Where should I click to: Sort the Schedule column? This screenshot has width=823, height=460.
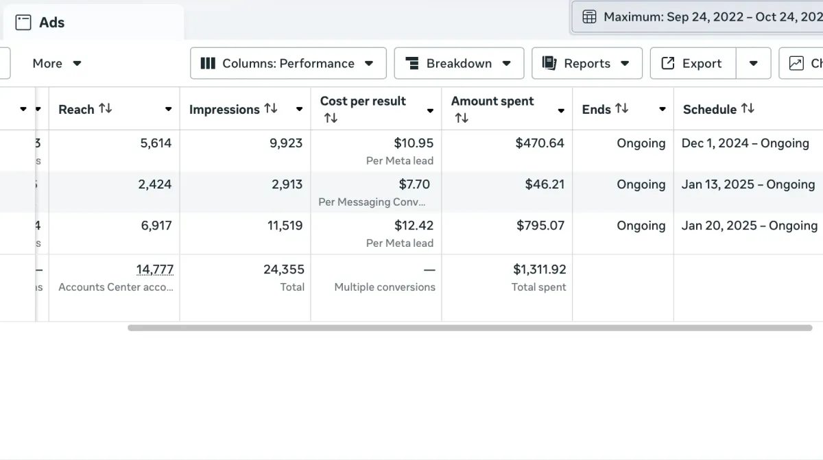(748, 108)
